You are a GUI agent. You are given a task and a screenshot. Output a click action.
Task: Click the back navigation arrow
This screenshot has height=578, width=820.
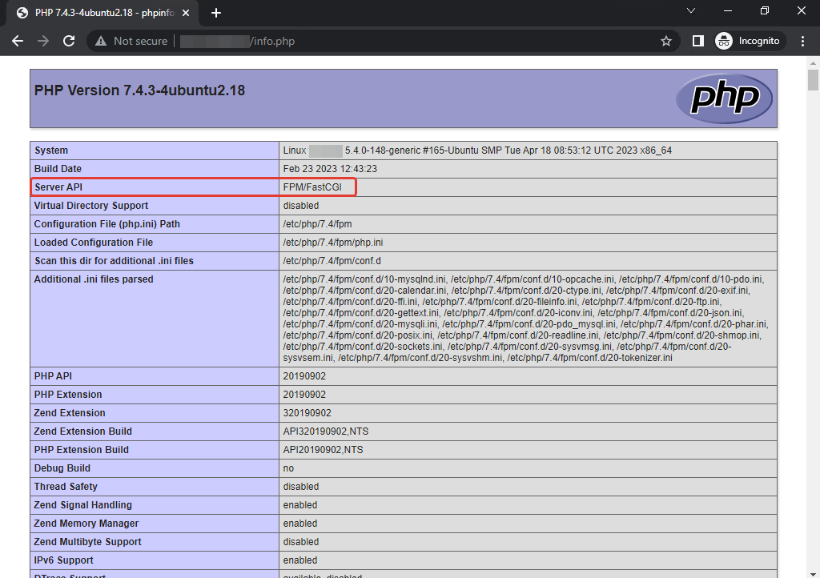click(18, 40)
